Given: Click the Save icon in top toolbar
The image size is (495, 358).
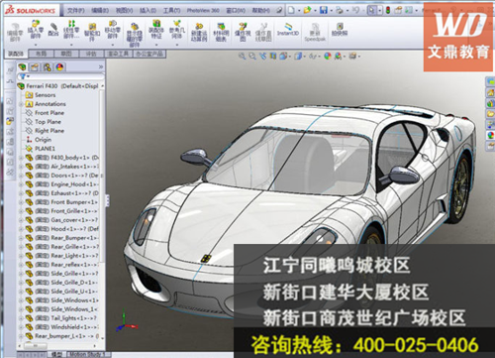Looking at the screenshot, I should (324, 10).
